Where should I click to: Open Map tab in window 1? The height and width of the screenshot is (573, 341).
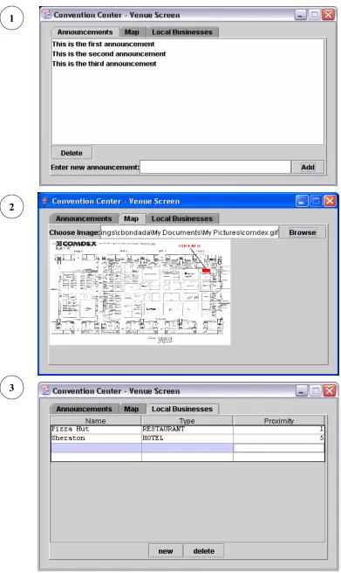[x=132, y=32]
